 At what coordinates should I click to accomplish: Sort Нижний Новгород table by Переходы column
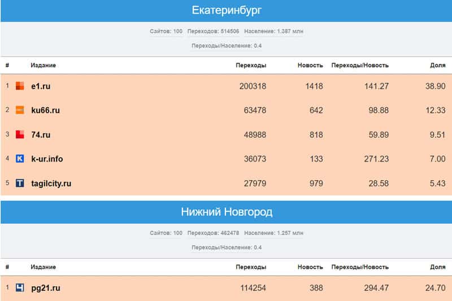[x=251, y=267]
